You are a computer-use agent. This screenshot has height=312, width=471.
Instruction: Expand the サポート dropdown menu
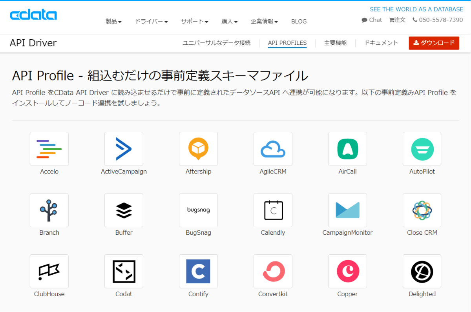(195, 22)
